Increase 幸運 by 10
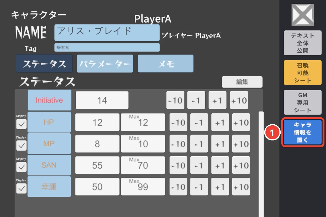The height and width of the screenshot is (217, 326). pos(241,187)
